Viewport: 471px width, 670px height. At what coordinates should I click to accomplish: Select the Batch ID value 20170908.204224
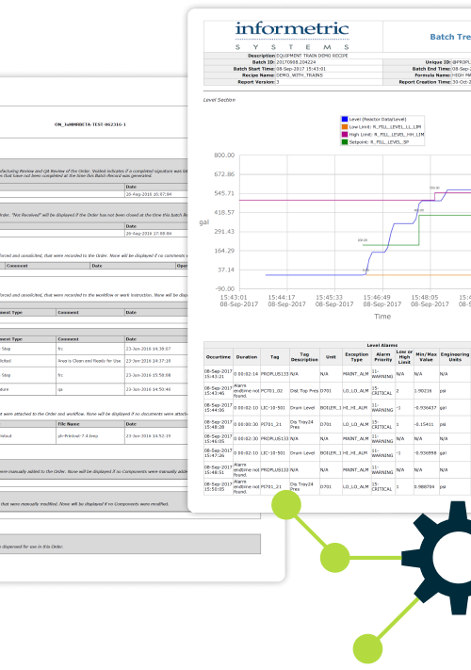(296, 62)
